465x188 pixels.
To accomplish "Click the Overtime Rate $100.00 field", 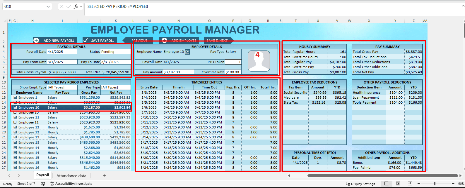I will 233,72.
